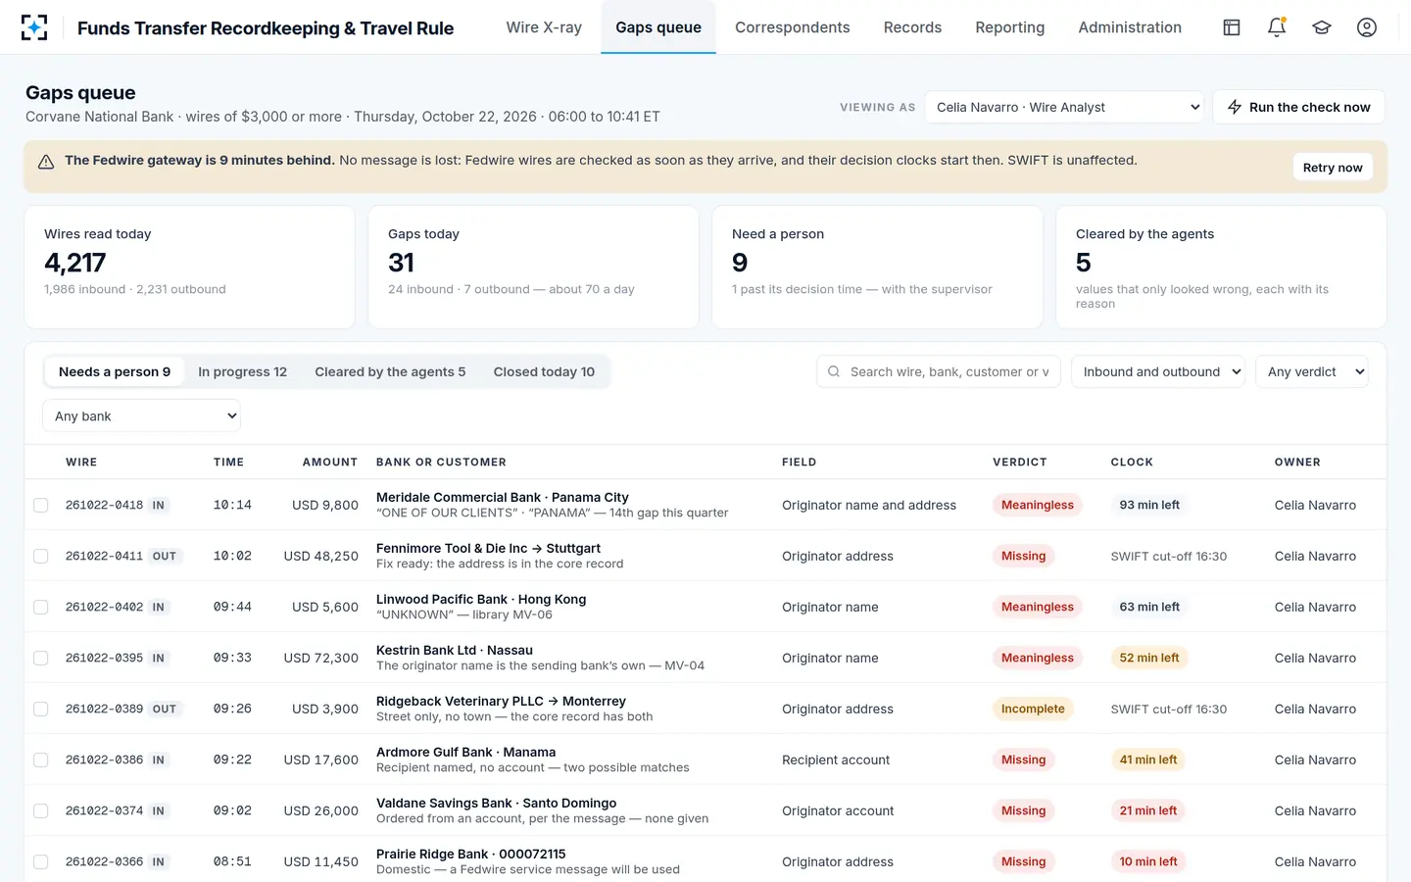Click Valdane Savings Bank · Santo Domingo
Image resolution: width=1411 pixels, height=882 pixels.
pyautogui.click(x=497, y=803)
